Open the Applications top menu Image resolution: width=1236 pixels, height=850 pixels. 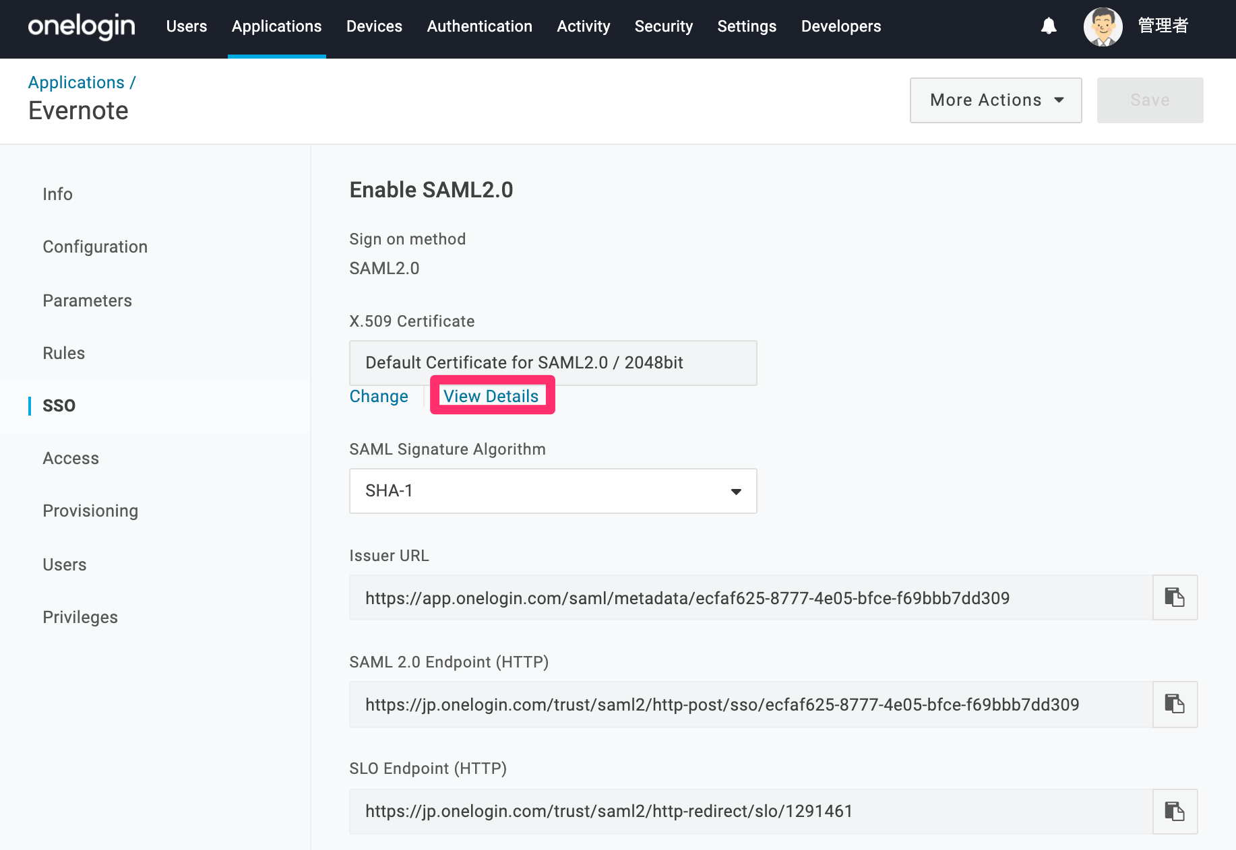(x=277, y=26)
